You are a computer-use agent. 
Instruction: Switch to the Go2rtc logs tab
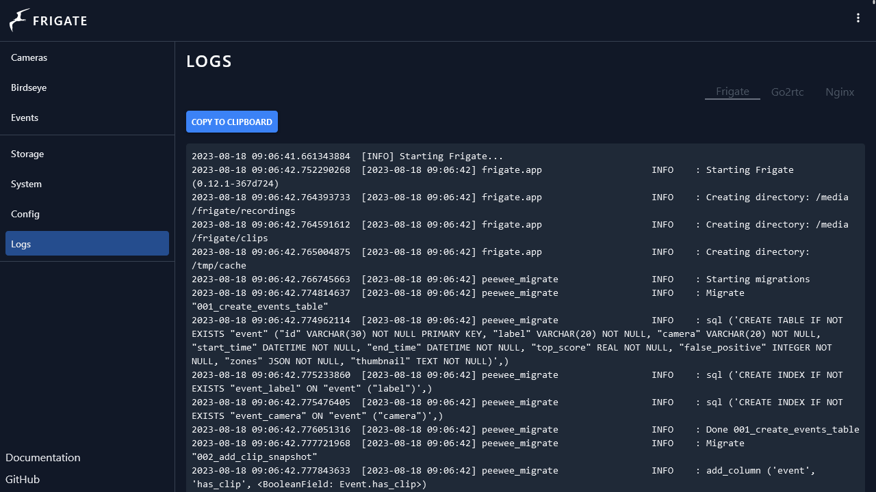coord(787,92)
